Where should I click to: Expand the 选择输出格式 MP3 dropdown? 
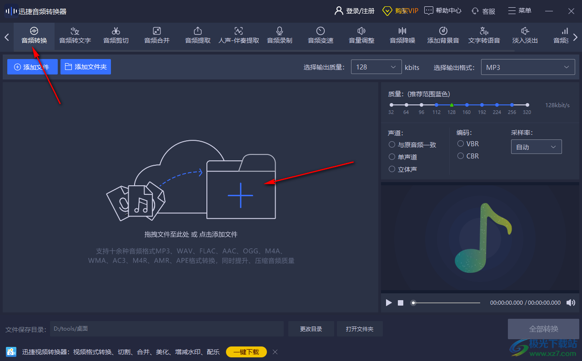pos(528,67)
